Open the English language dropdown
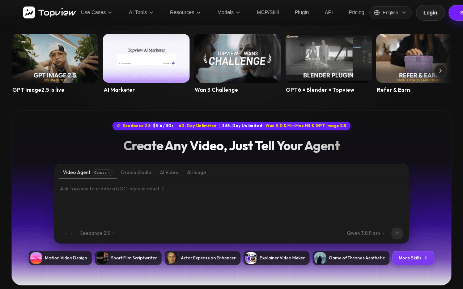This screenshot has width=463, height=289. [390, 13]
